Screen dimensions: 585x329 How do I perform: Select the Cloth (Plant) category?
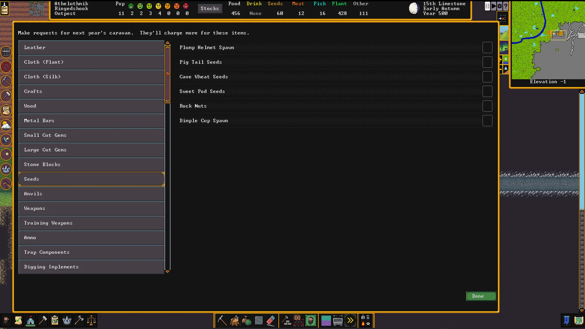point(91,62)
